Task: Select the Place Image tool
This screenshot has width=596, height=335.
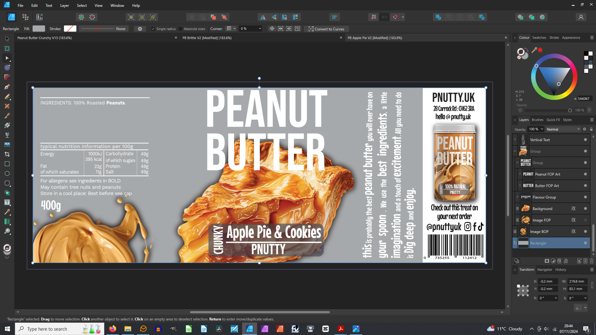Action: point(7,145)
